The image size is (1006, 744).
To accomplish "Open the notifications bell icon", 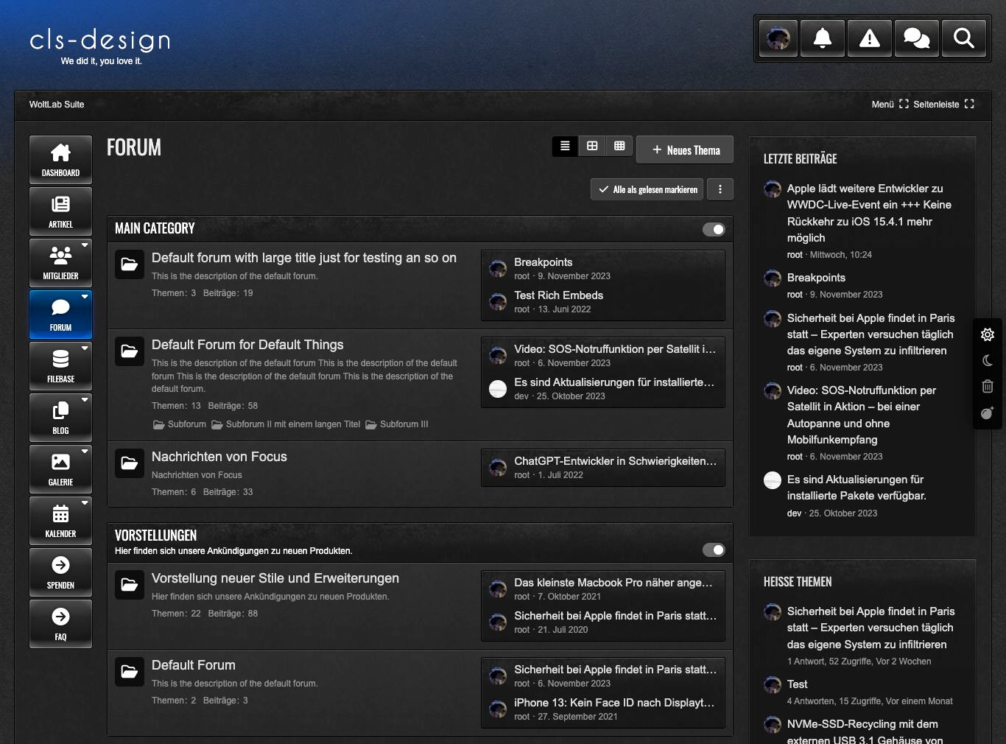I will click(x=823, y=38).
